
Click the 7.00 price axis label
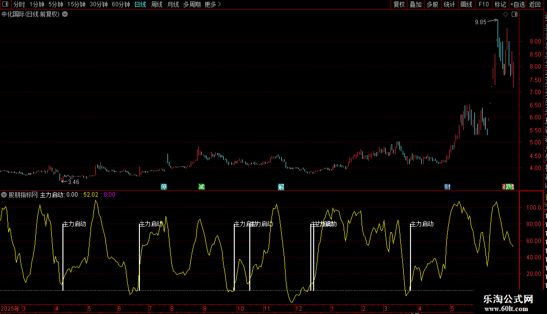tap(535, 92)
